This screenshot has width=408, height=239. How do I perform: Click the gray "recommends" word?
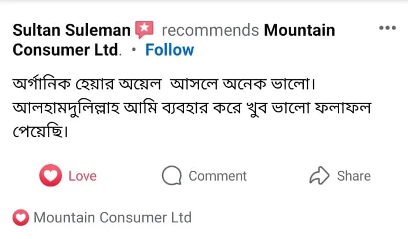coord(210,30)
